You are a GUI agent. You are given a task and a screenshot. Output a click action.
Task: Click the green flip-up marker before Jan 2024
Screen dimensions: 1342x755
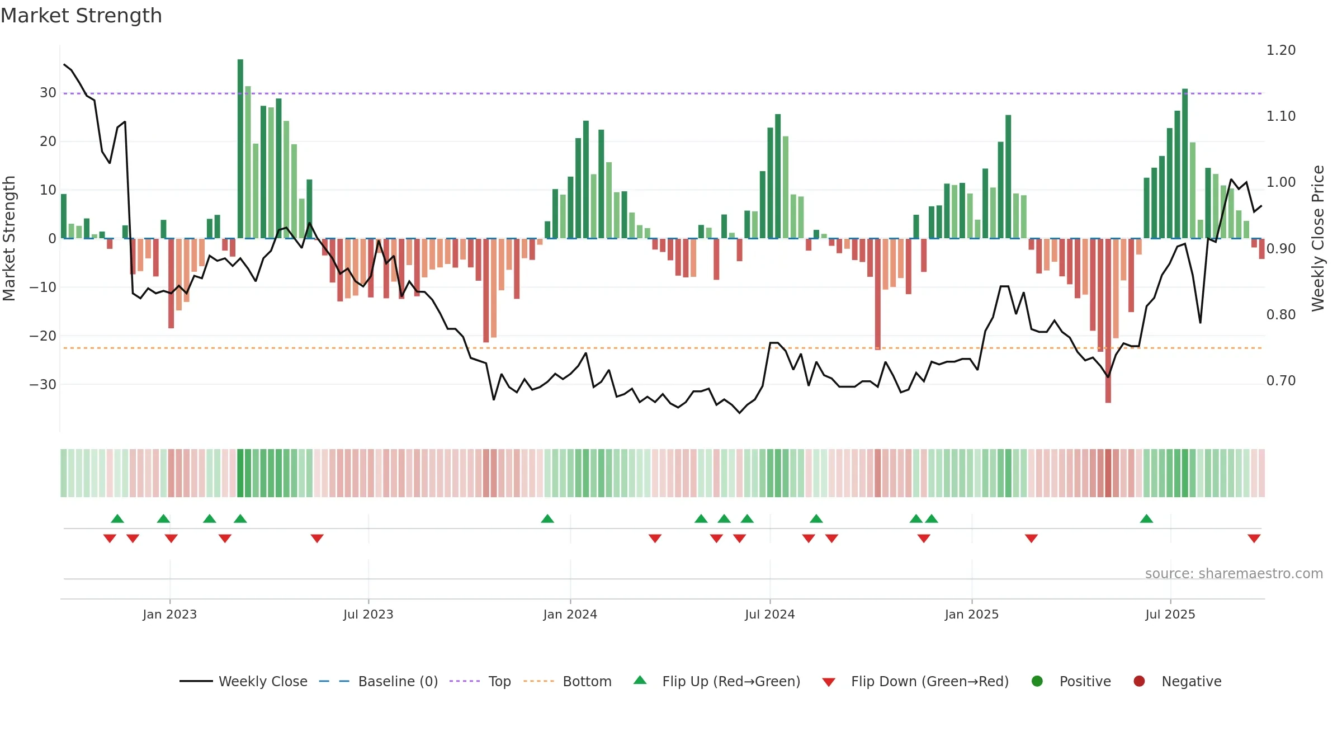point(547,518)
